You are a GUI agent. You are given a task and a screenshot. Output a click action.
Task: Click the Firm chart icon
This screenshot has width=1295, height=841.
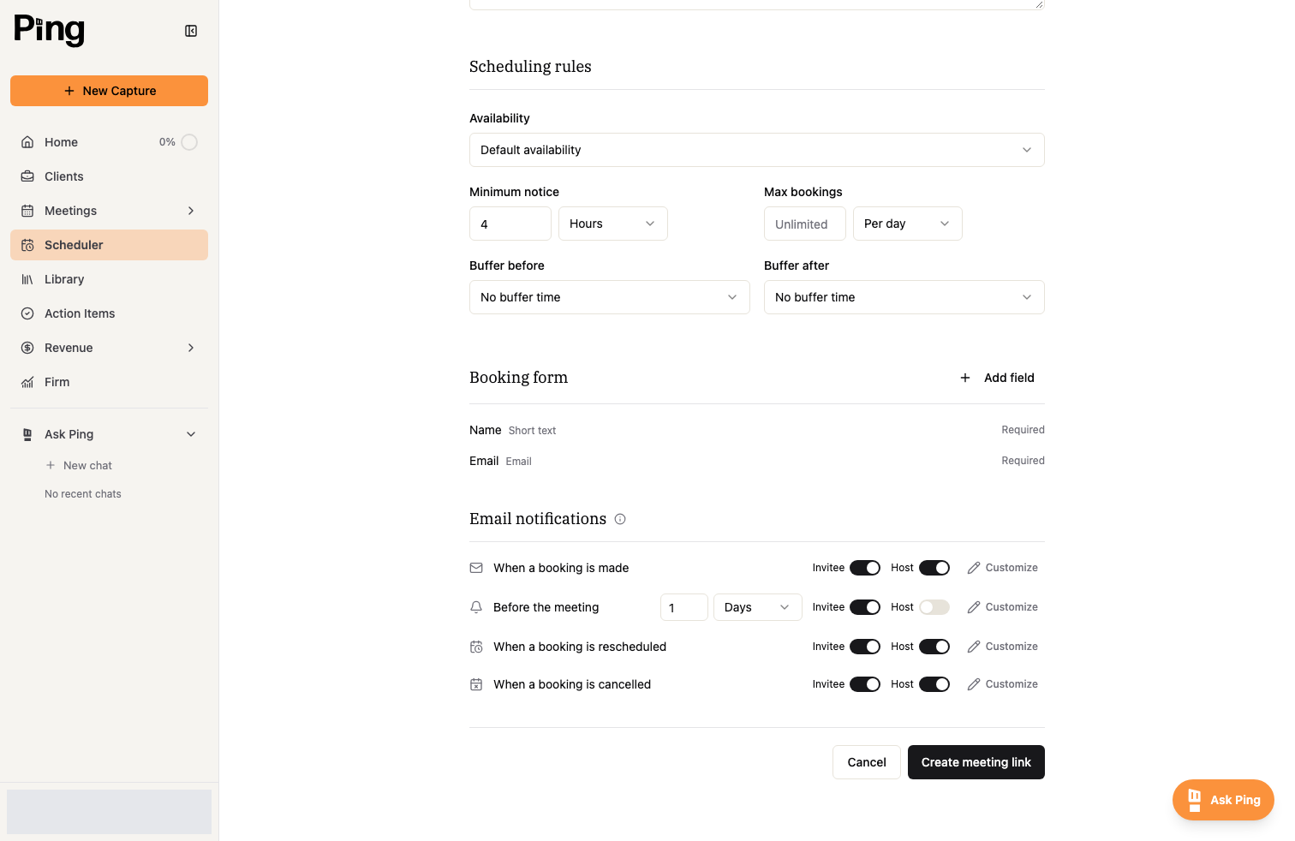click(27, 382)
